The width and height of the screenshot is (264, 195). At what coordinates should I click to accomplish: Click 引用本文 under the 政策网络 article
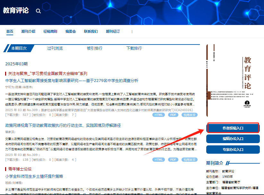(190, 159)
